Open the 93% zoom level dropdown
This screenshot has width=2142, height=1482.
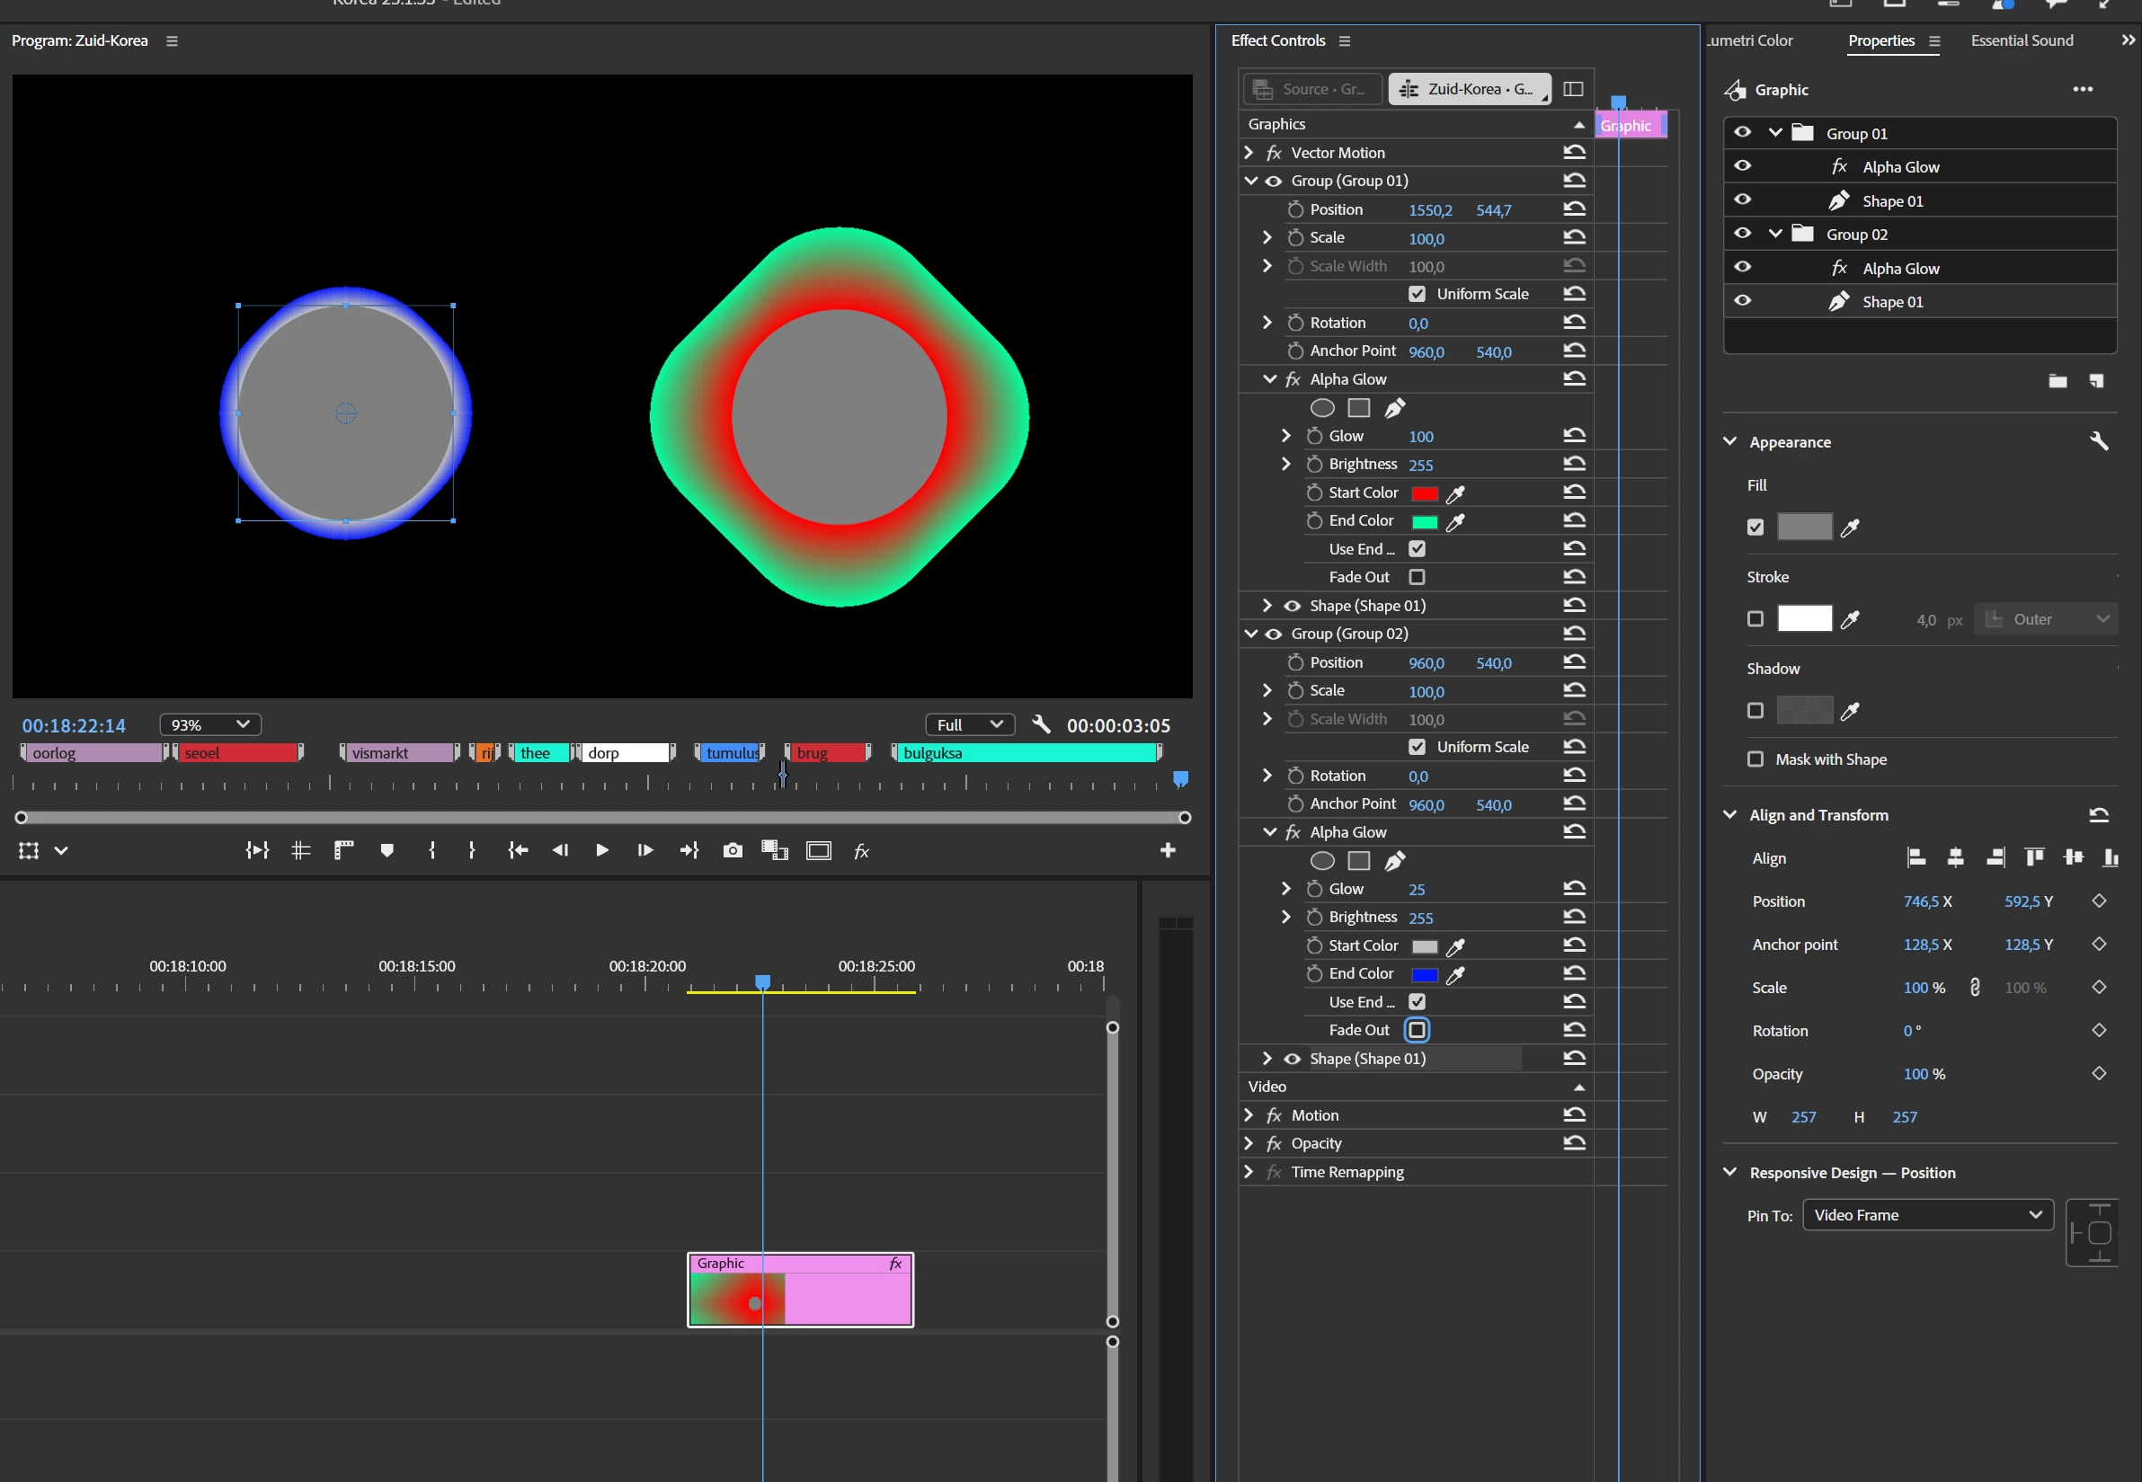[209, 724]
